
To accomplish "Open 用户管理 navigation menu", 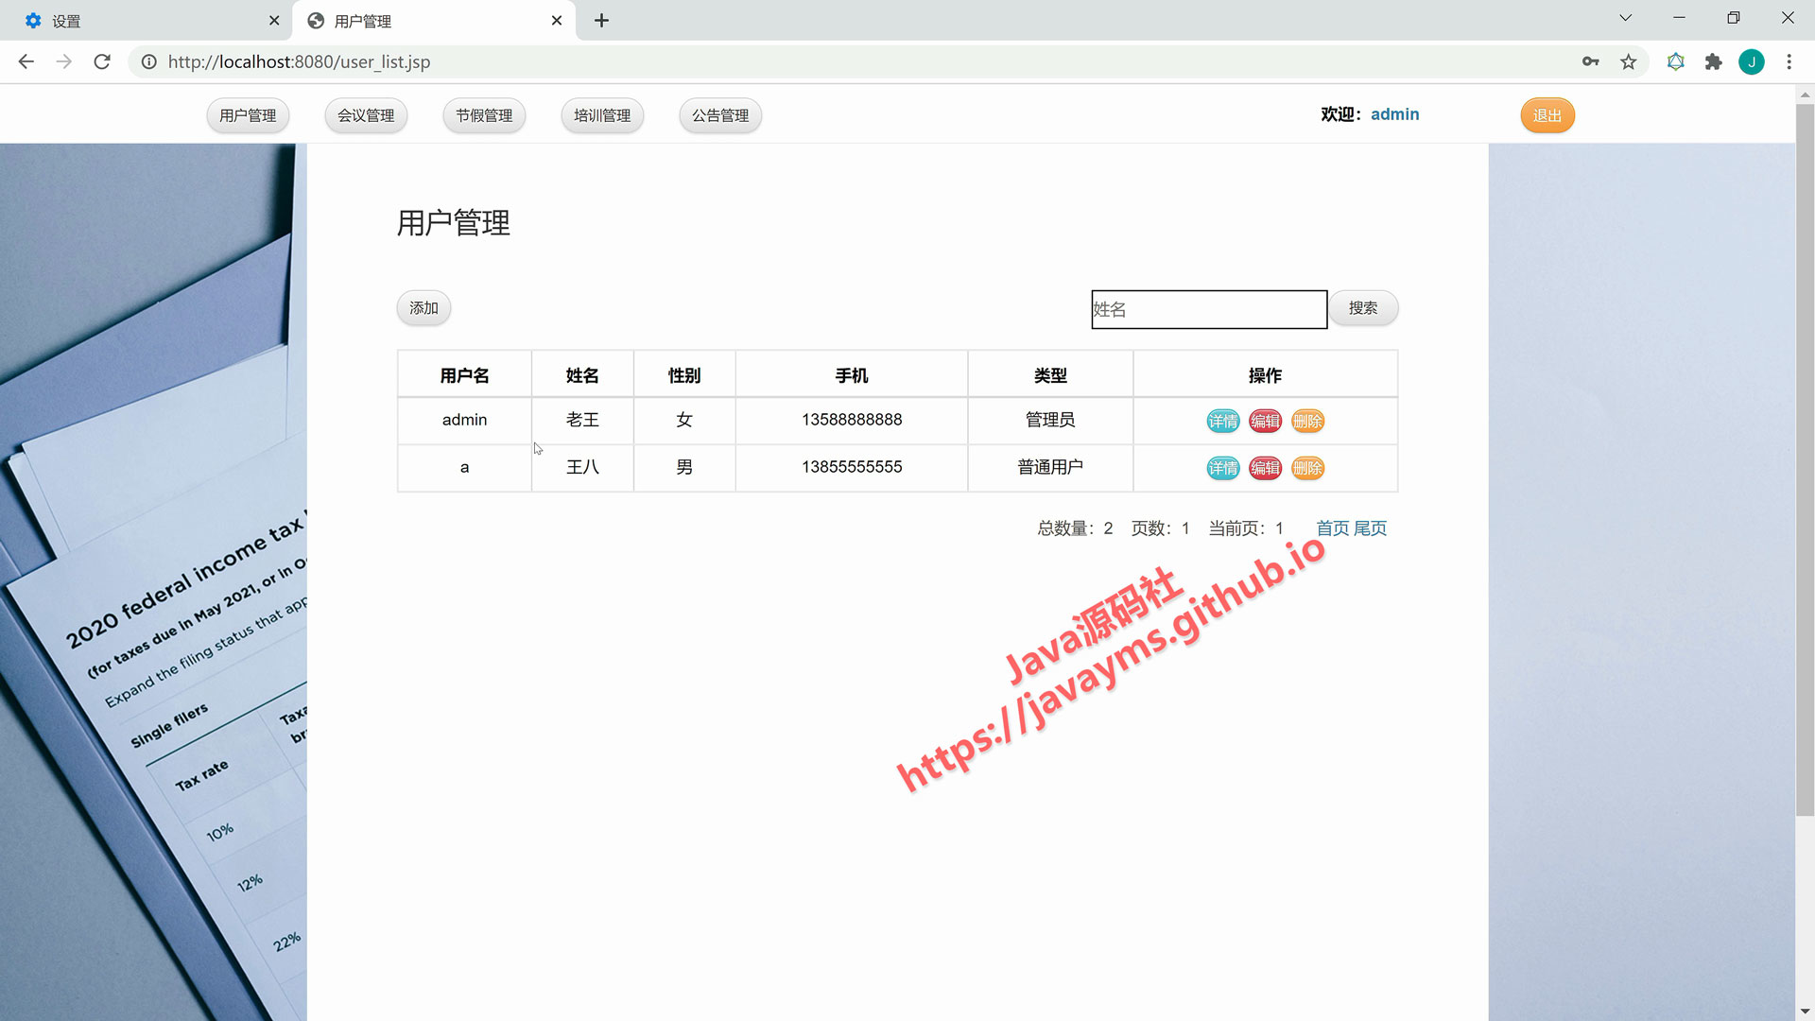I will (248, 115).
